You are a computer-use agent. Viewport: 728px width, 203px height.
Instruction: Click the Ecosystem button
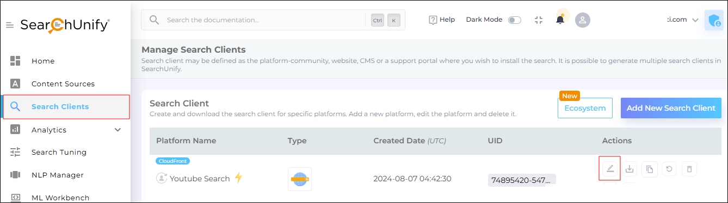(585, 108)
